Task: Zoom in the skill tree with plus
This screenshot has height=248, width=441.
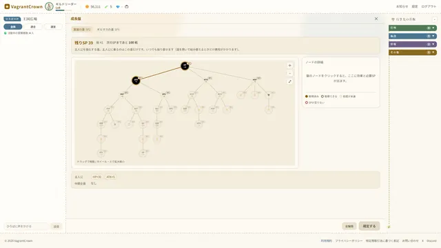Action: pyautogui.click(x=289, y=65)
